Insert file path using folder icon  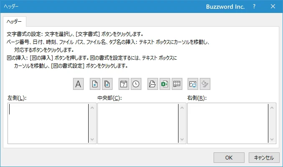pos(153,84)
